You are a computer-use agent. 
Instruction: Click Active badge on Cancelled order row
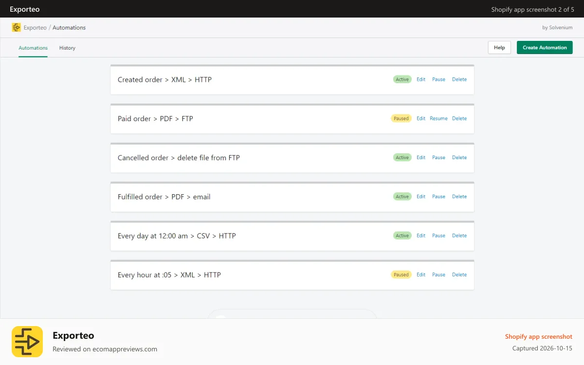402,157
